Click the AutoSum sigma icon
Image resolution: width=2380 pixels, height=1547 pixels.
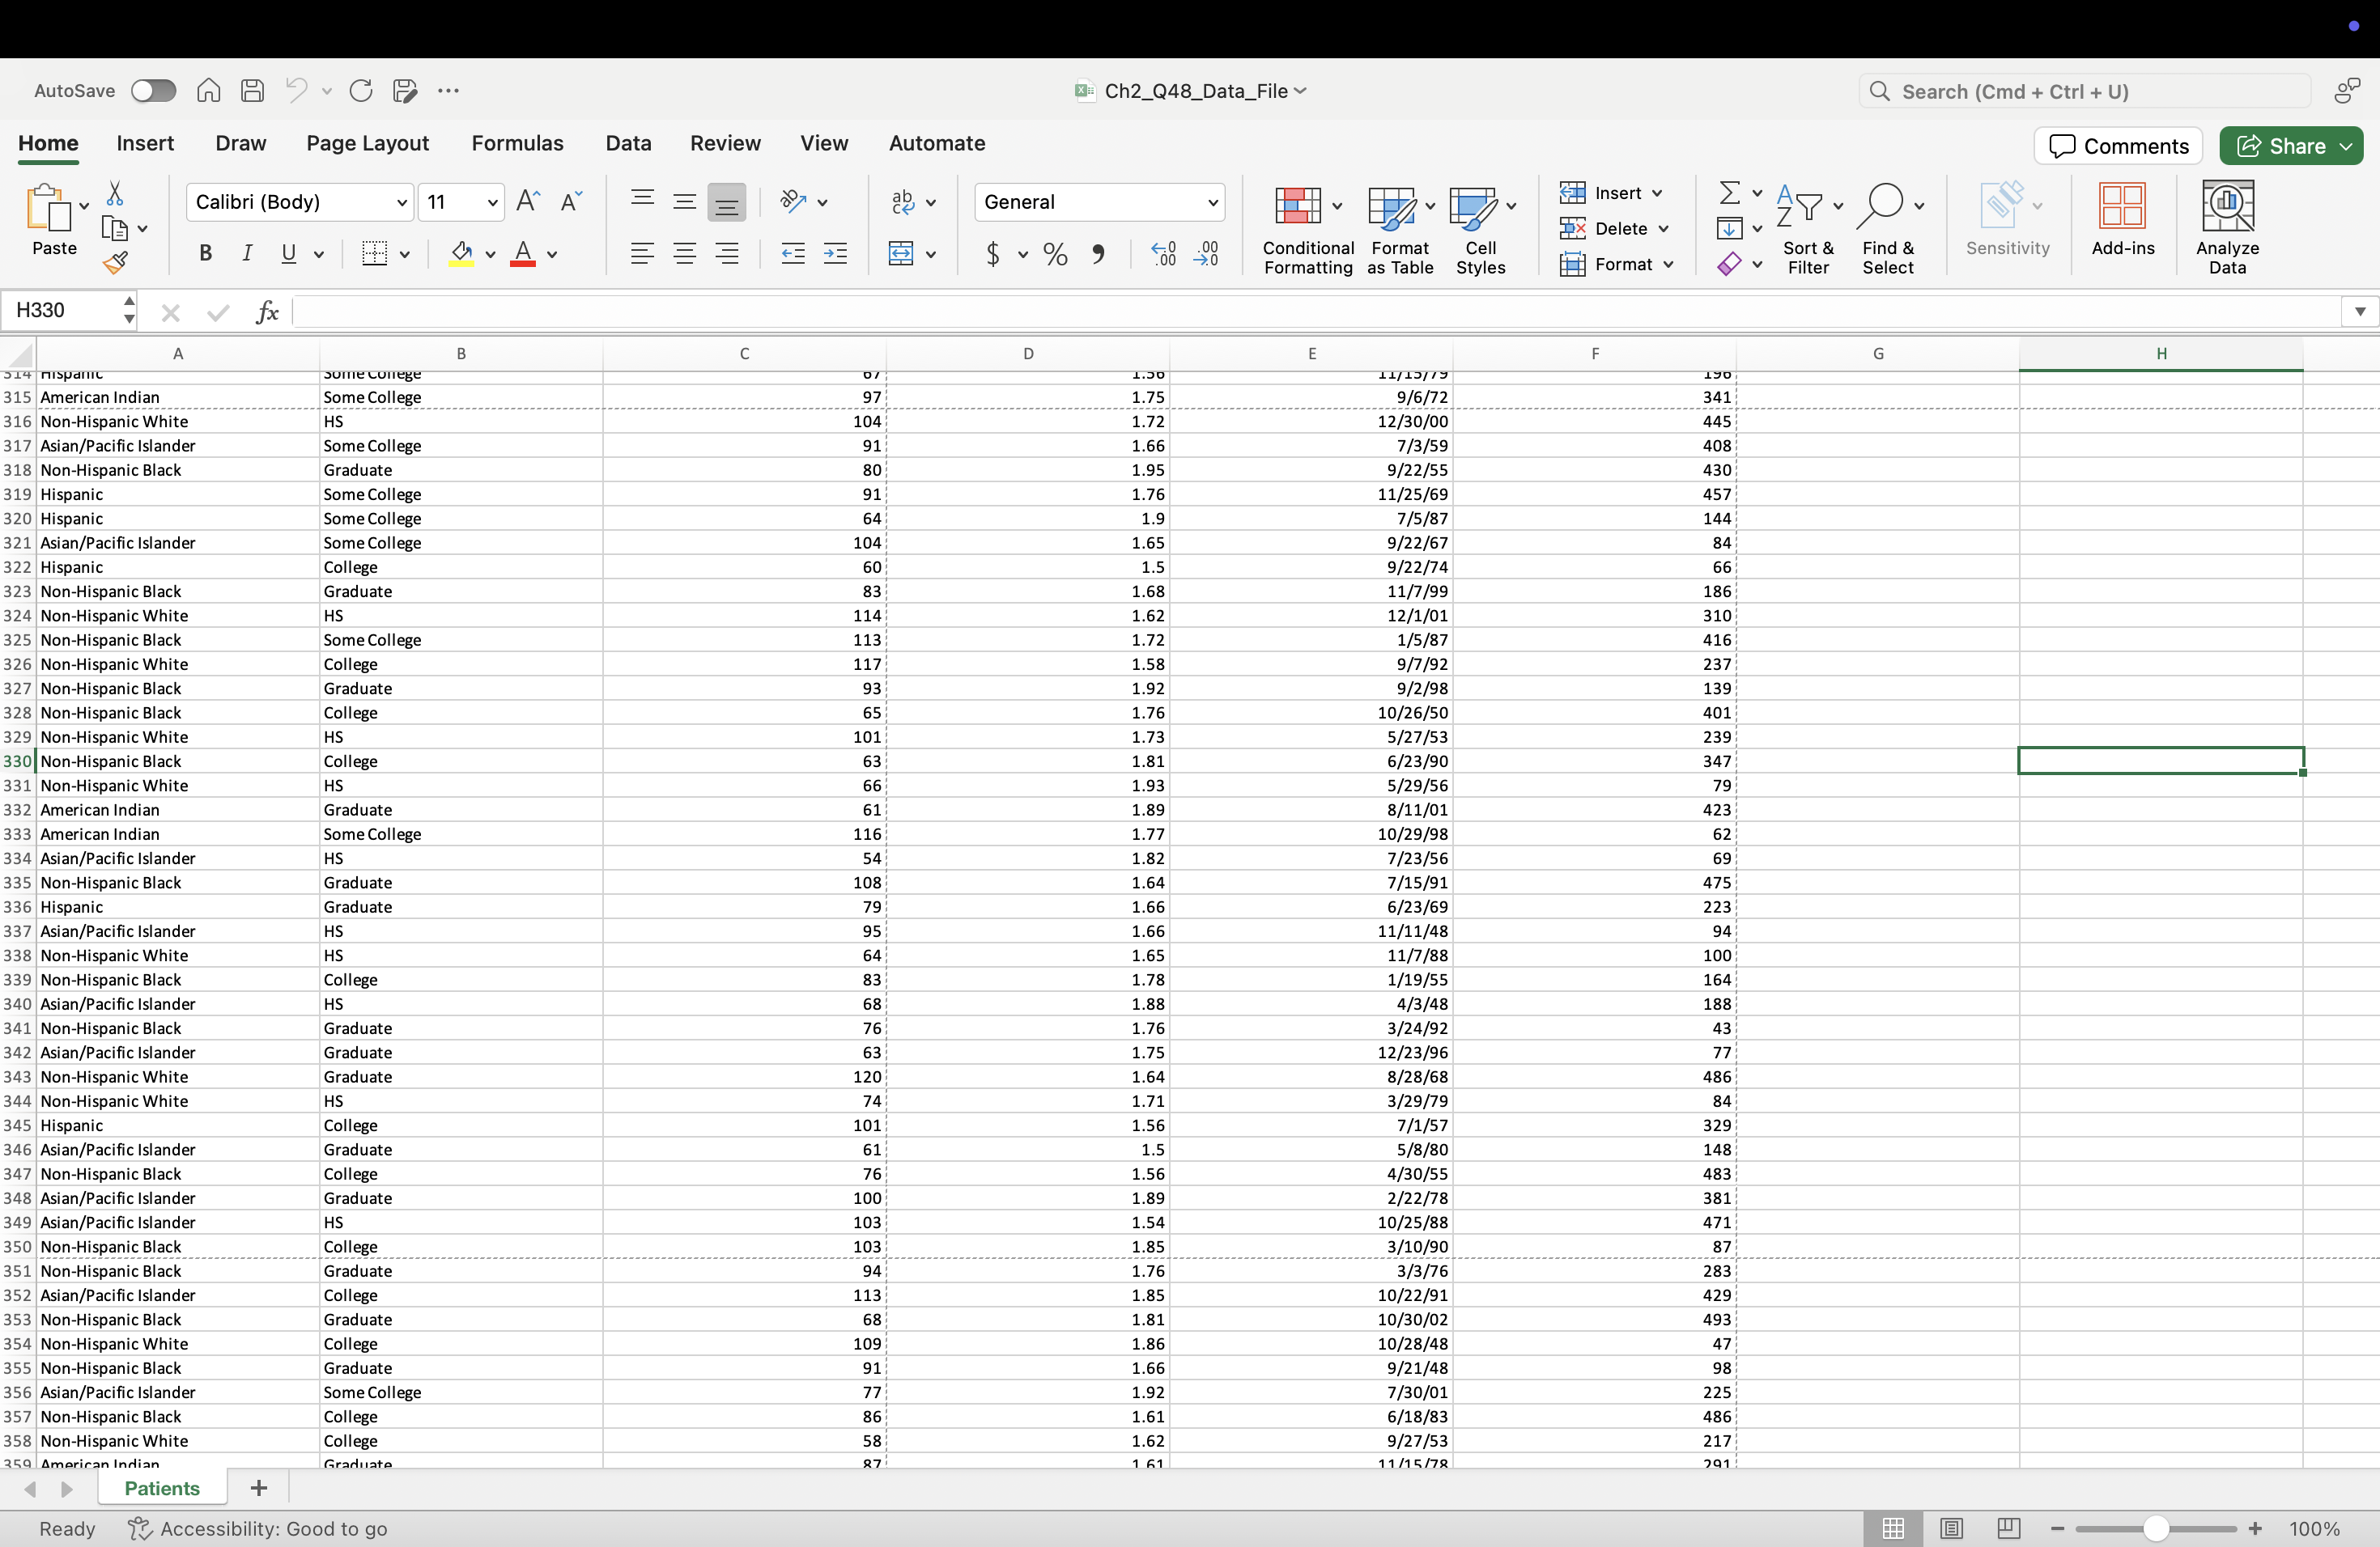point(1729,192)
